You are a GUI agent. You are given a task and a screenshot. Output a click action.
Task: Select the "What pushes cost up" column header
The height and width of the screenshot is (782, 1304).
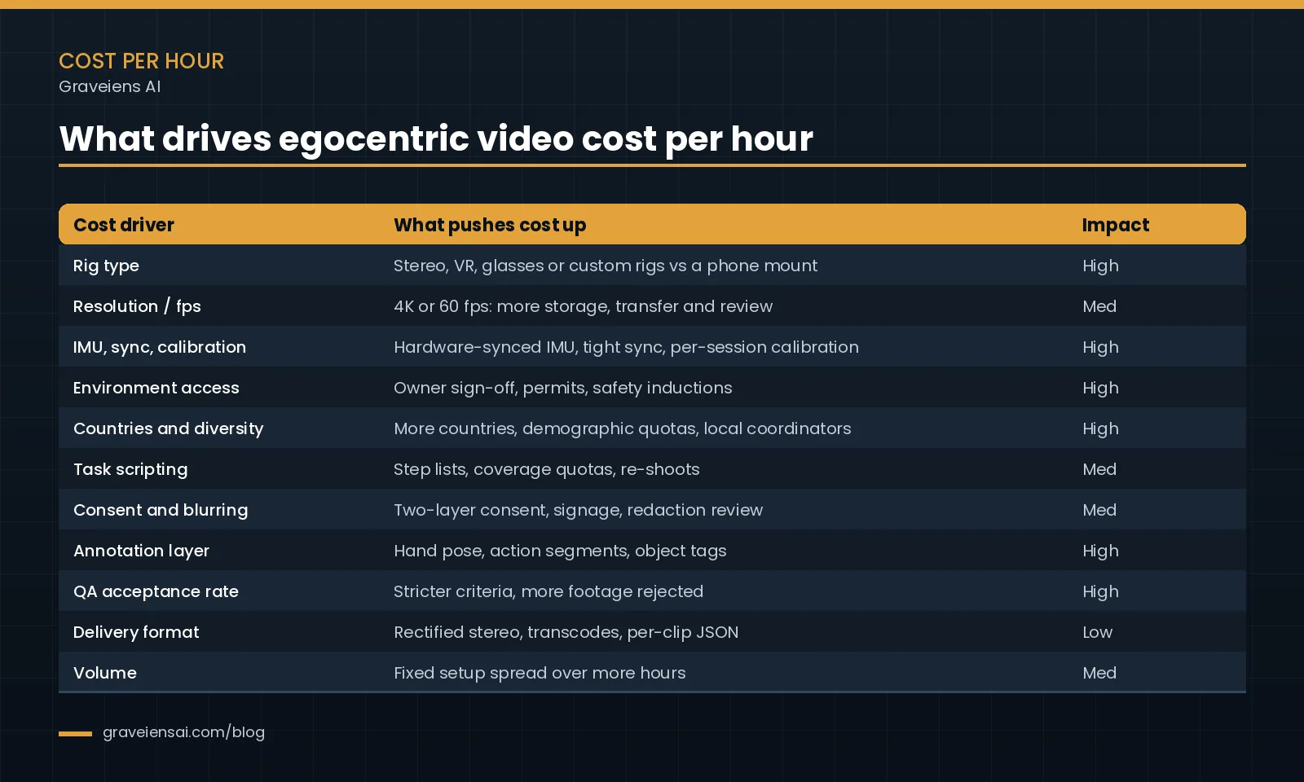(490, 225)
